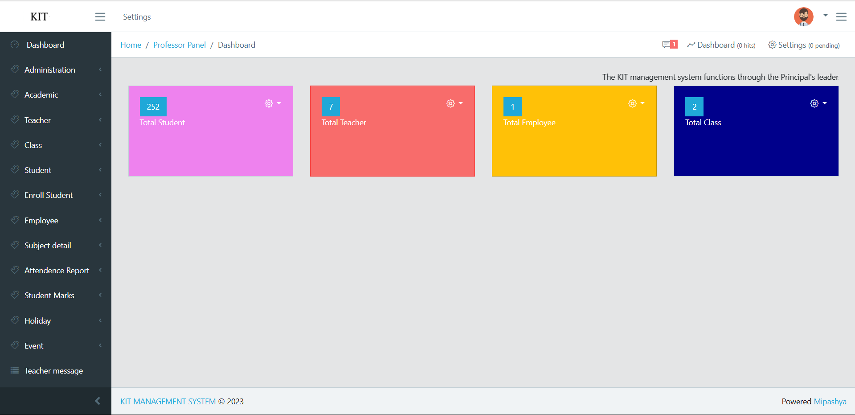Screen dimensions: 855x415
Task: Expand the Attendence Report submenu
Action: coord(57,271)
